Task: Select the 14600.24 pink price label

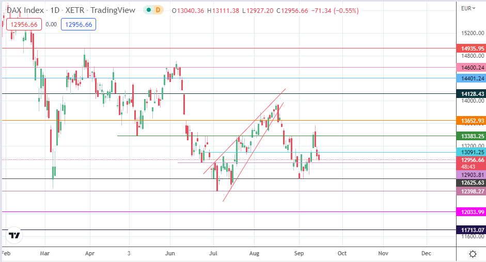Action: [471, 68]
